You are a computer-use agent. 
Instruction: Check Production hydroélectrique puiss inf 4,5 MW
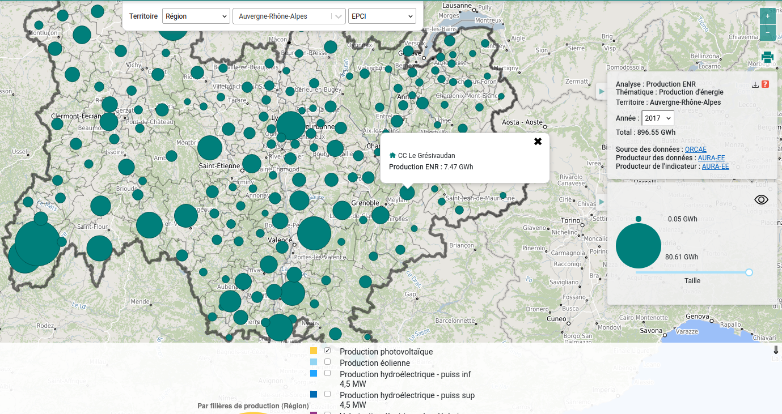click(x=327, y=373)
